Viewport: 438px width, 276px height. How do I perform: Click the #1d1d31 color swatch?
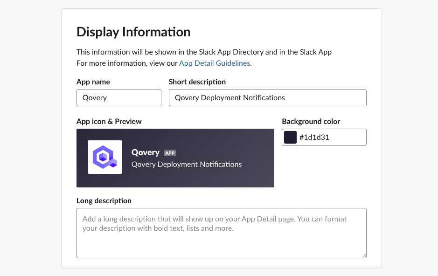tap(289, 137)
